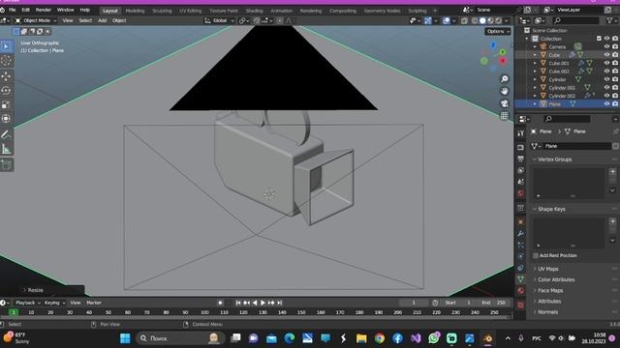
Task: Open the Object Data green triangle tab
Action: (x=521, y=279)
